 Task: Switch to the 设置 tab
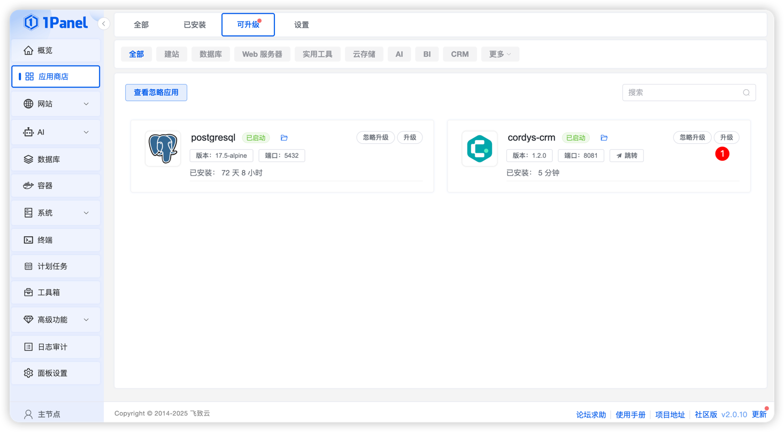coord(301,25)
